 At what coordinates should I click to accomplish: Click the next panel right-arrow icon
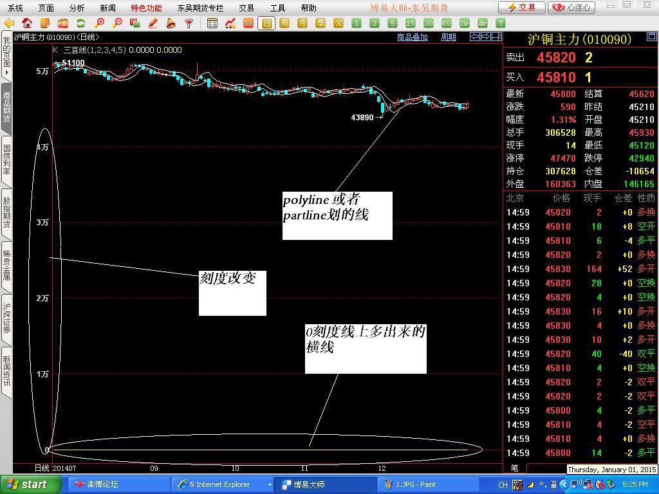click(x=486, y=37)
